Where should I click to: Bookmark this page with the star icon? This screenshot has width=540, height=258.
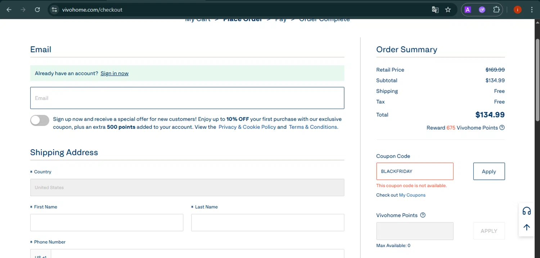coord(448,10)
